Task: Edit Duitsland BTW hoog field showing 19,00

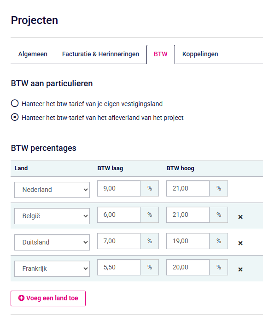Action: (188, 241)
